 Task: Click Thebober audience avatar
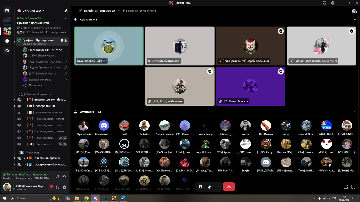(x=144, y=126)
